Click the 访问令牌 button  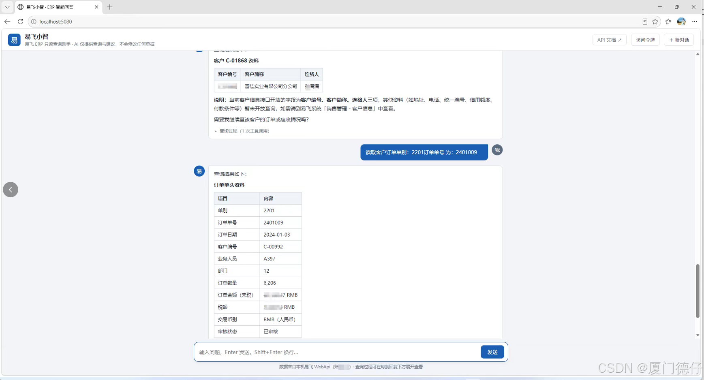coord(645,40)
